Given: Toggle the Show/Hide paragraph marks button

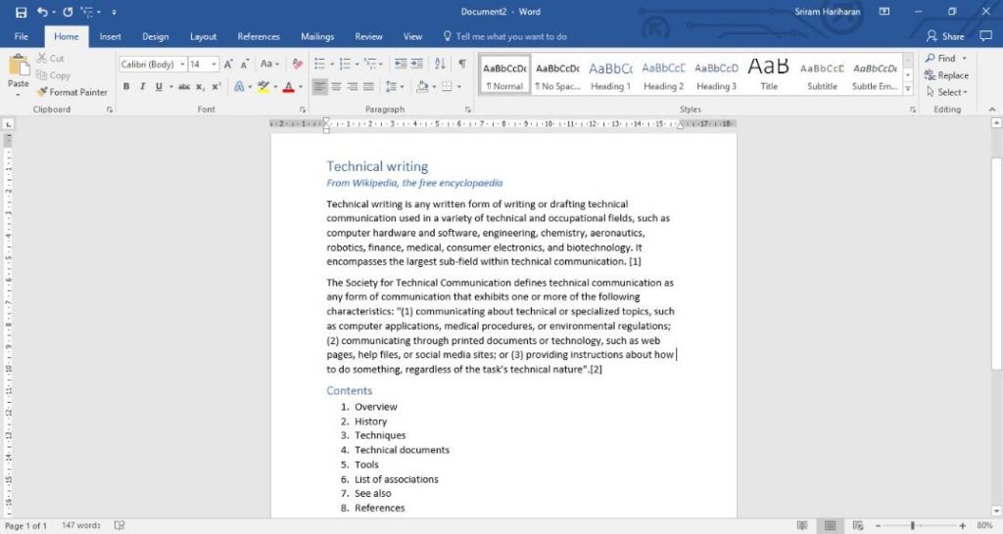Looking at the screenshot, I should [x=462, y=65].
